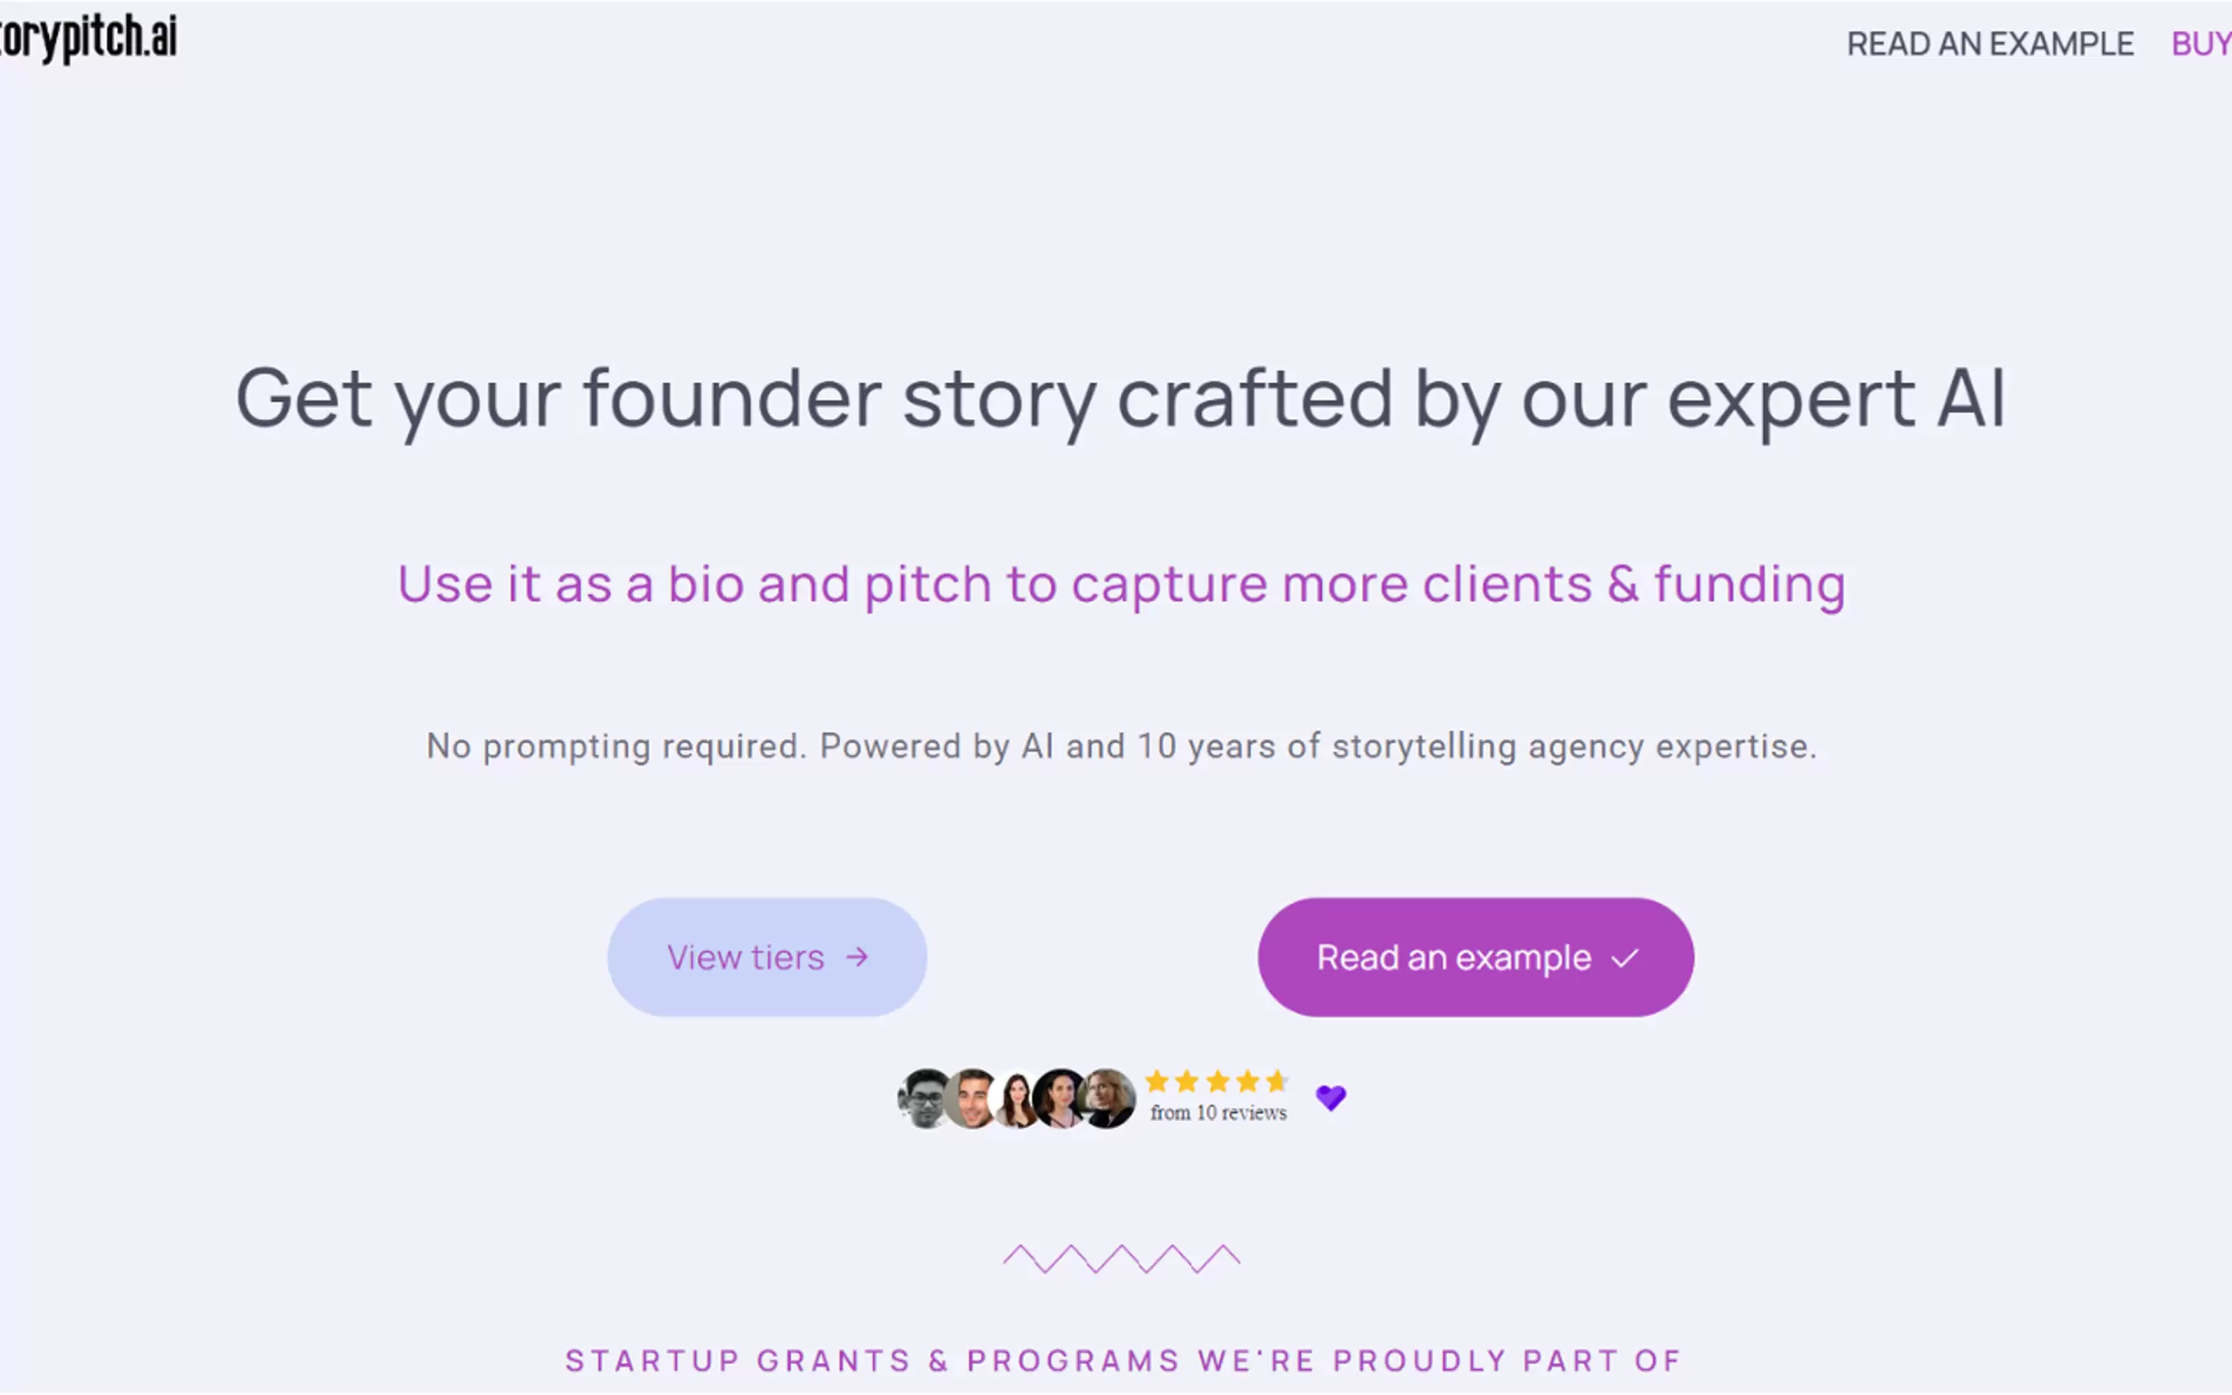
Task: Click the View tiers button
Action: click(767, 957)
